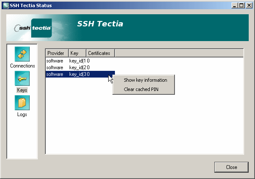Click the Logs label in sidebar
The height and width of the screenshot is (179, 255).
click(x=22, y=114)
